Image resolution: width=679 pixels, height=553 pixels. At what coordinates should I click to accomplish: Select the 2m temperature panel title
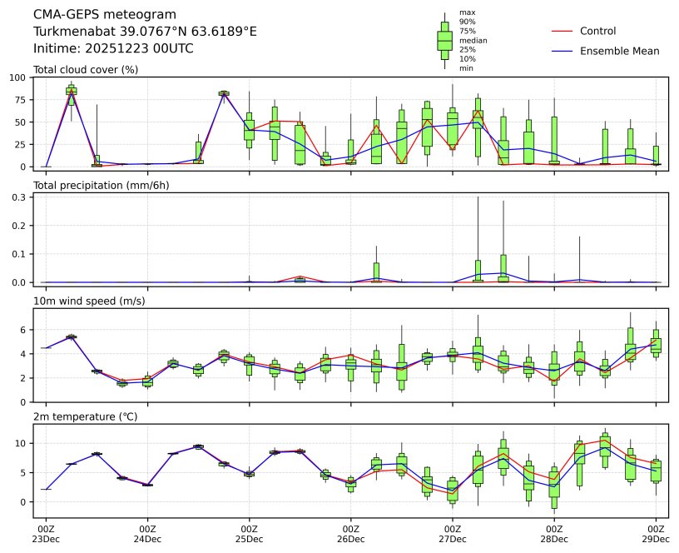coord(88,416)
